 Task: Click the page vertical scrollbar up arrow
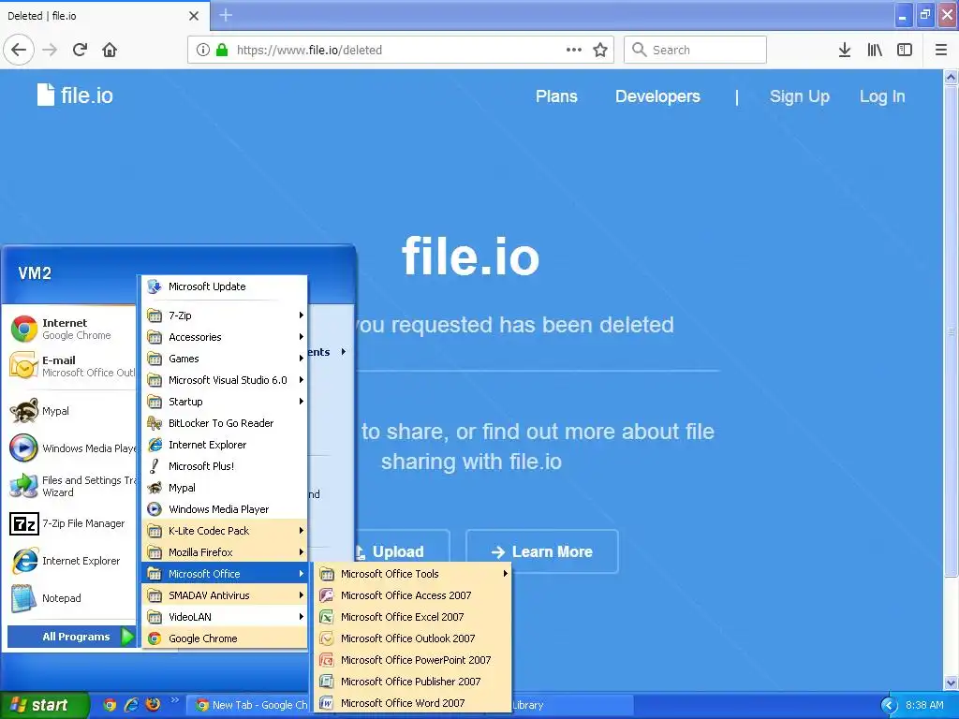952,77
